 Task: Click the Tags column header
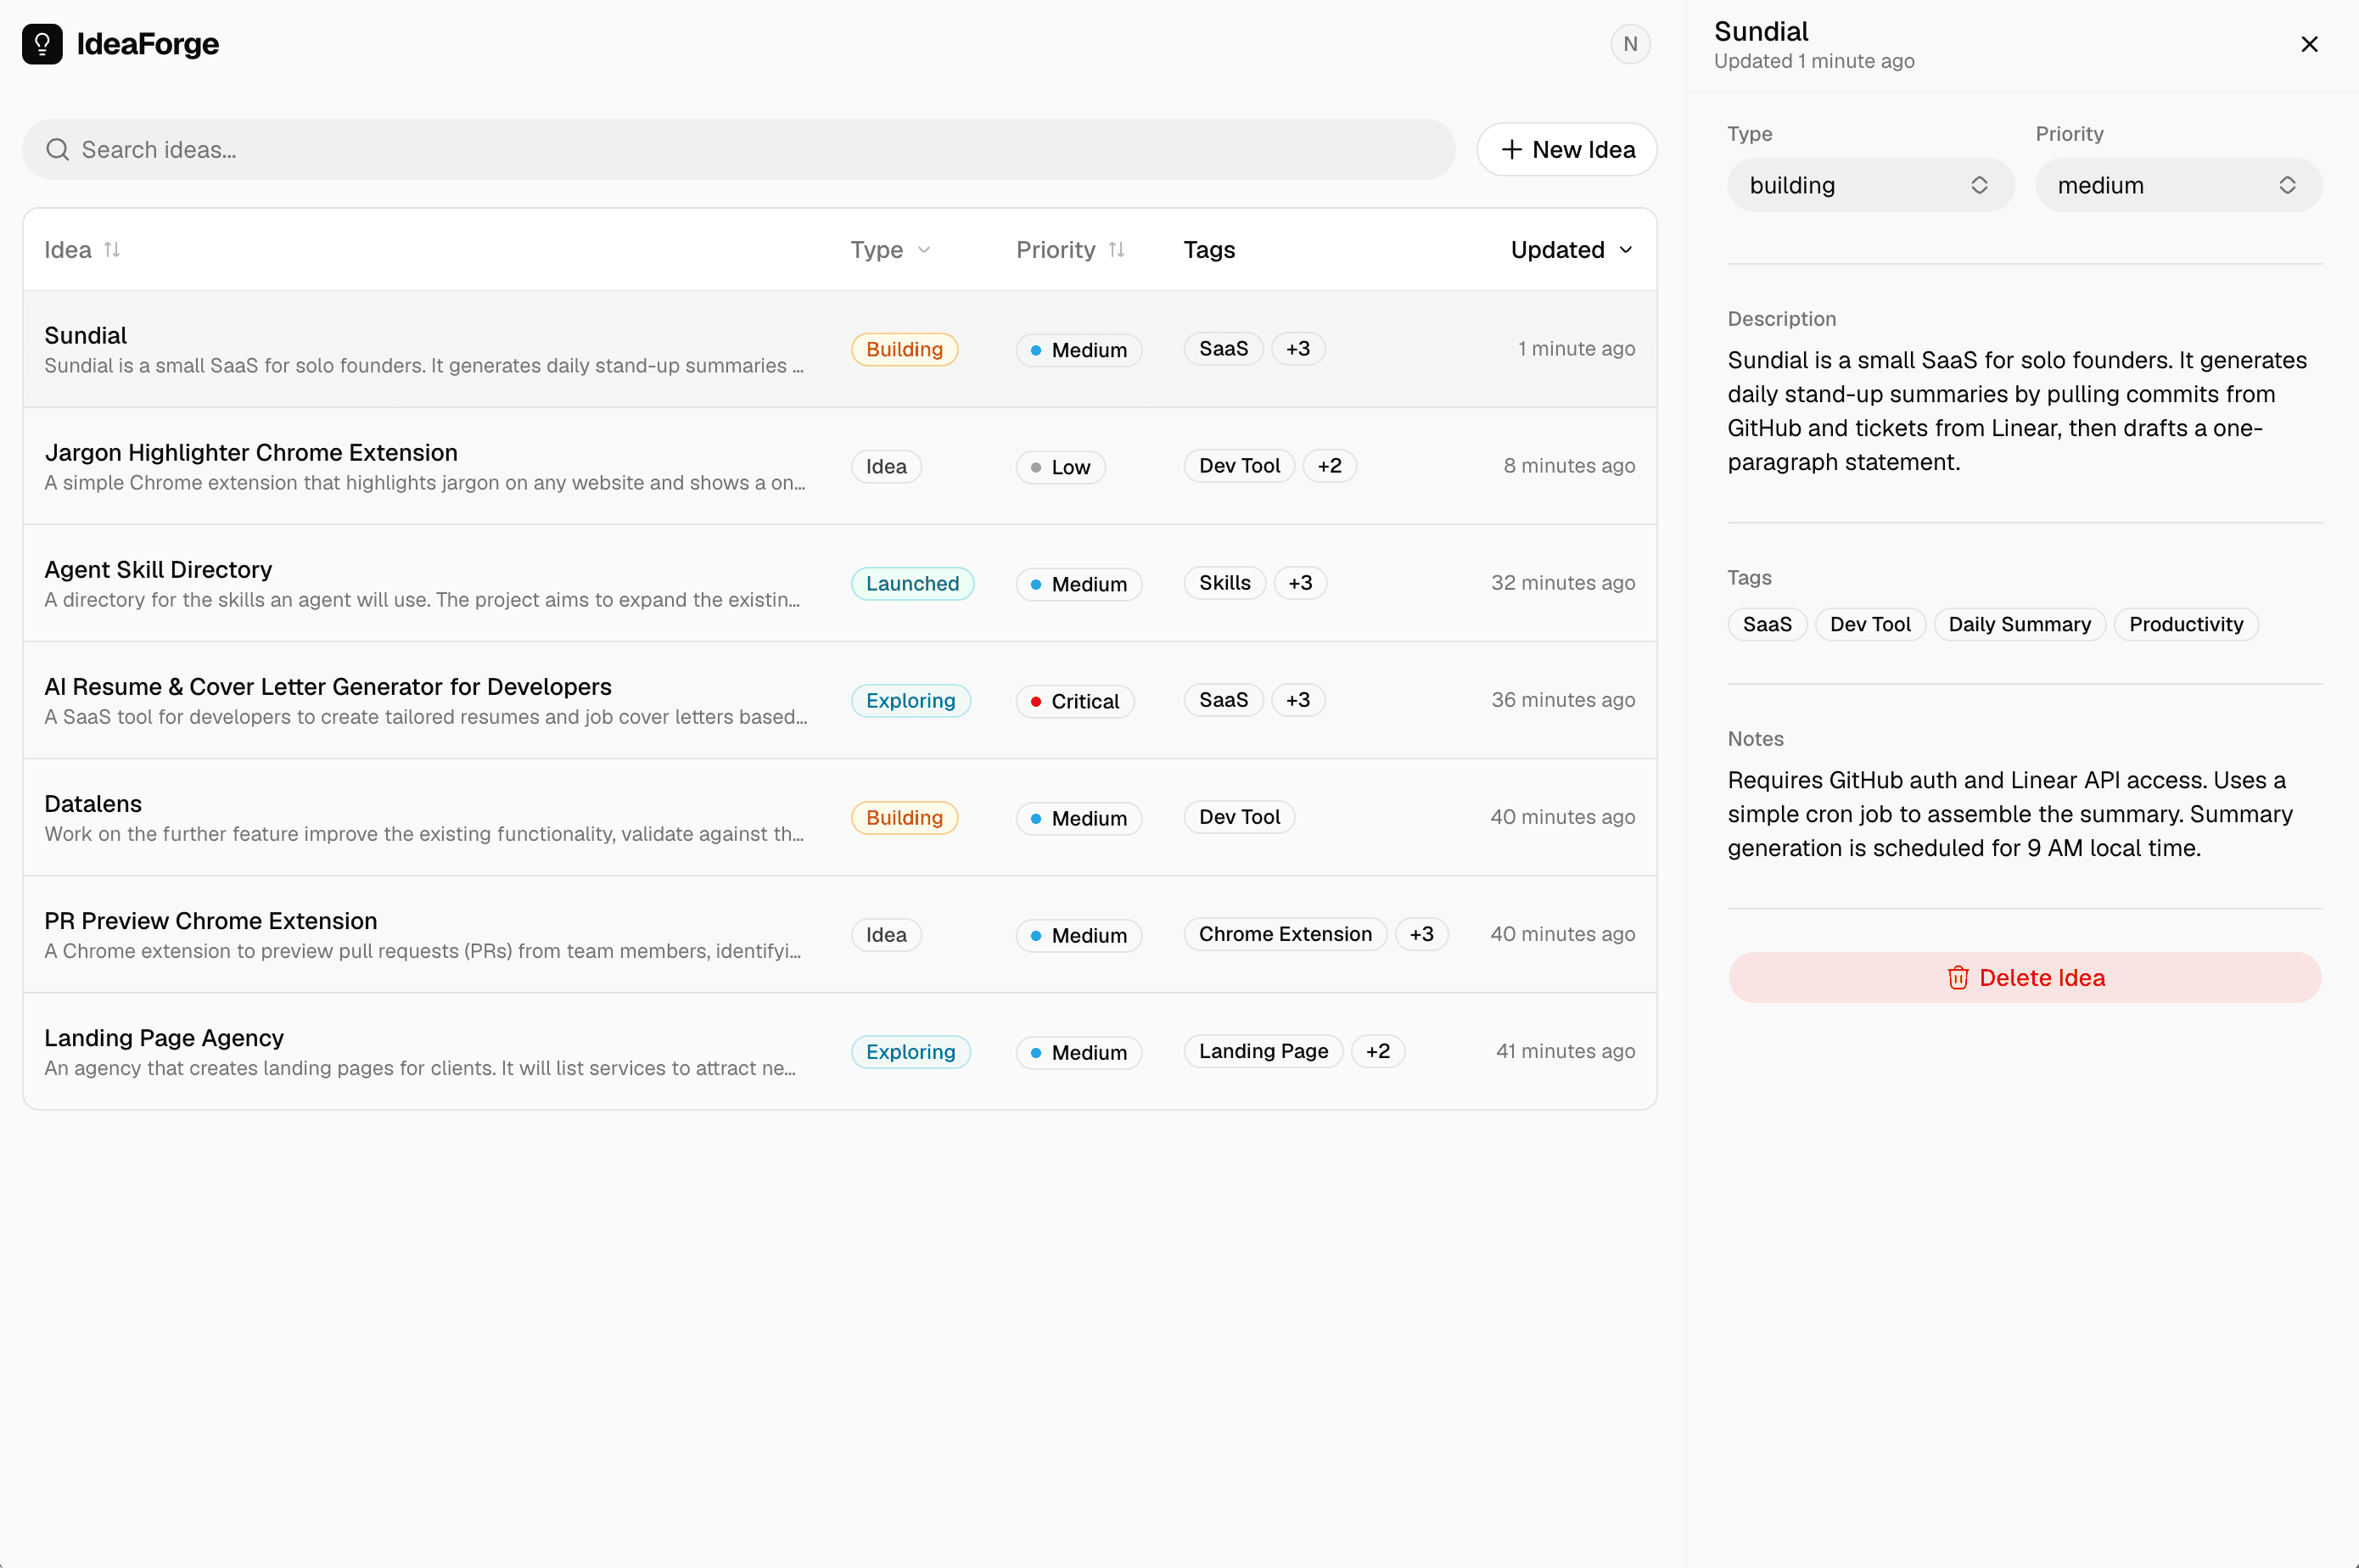[x=1209, y=250]
